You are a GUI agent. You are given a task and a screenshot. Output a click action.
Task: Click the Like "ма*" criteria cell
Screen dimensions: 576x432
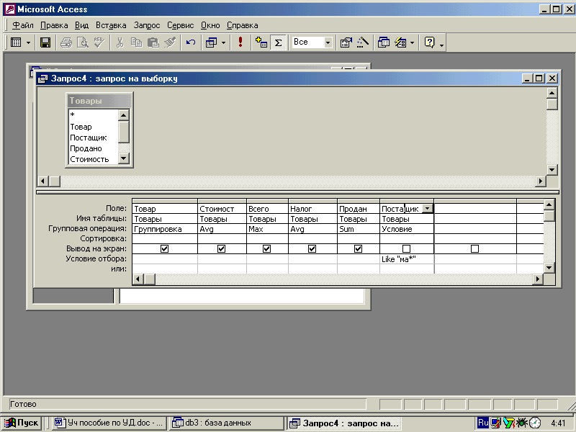click(407, 259)
